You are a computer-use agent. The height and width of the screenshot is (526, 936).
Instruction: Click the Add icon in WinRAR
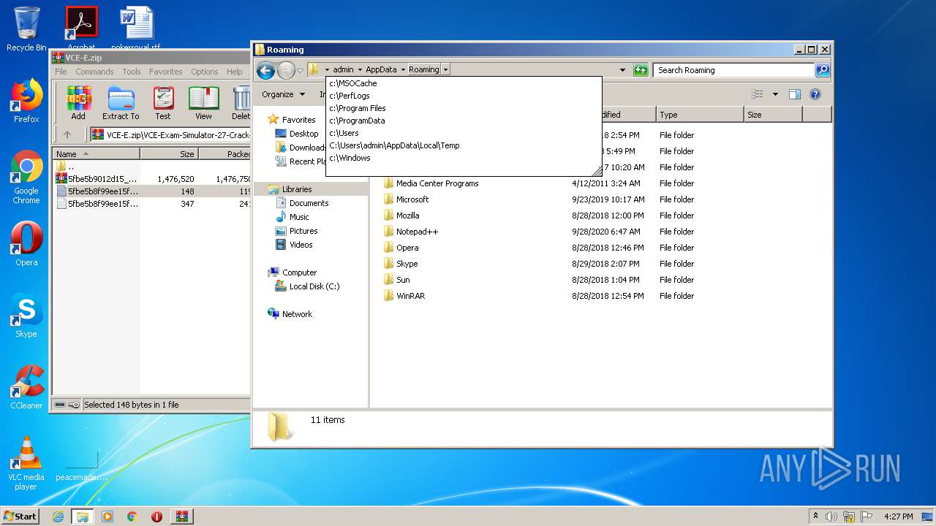tap(78, 103)
